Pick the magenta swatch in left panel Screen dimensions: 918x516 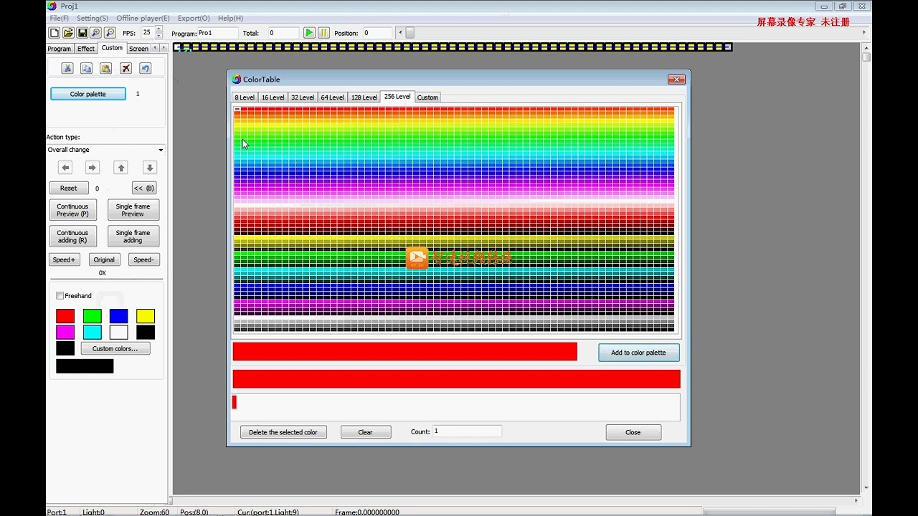pos(65,333)
